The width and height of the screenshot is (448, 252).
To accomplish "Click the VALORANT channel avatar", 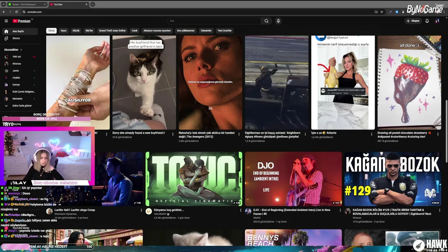I will pyautogui.click(x=149, y=211).
